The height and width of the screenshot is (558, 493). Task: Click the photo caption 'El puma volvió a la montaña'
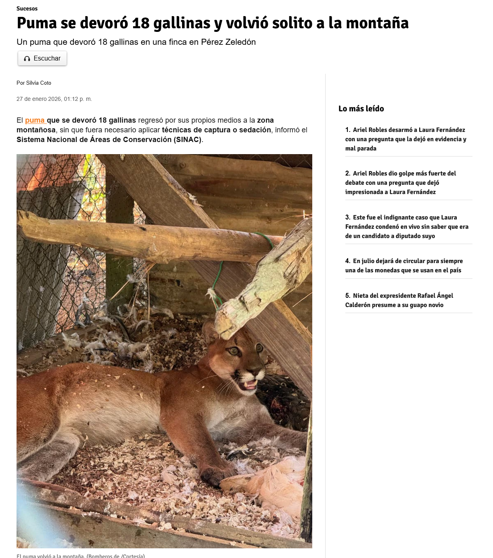(81, 556)
